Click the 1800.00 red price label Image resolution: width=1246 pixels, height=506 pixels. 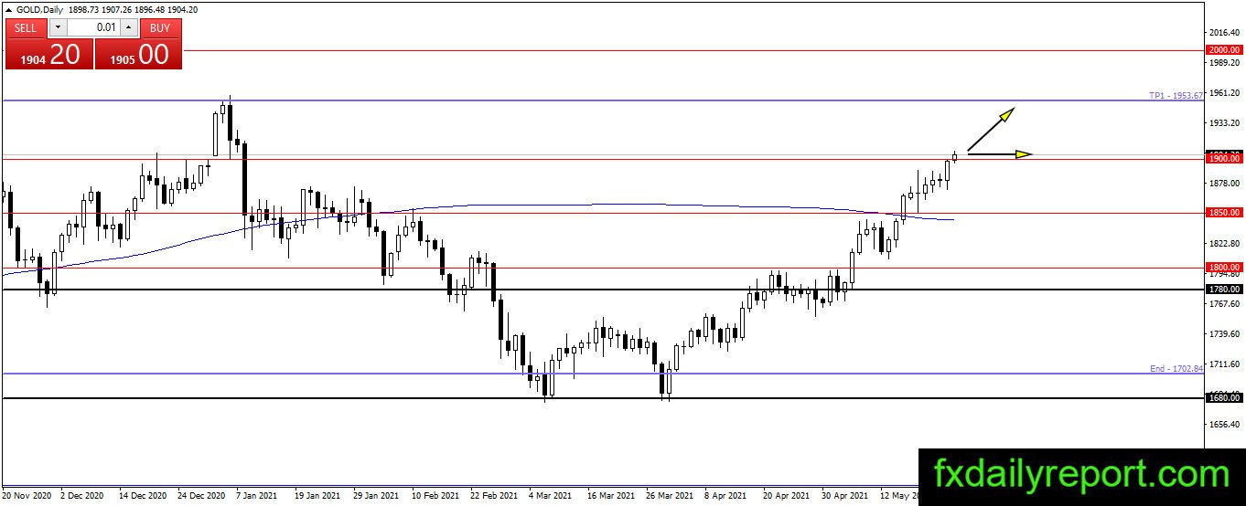(1223, 268)
